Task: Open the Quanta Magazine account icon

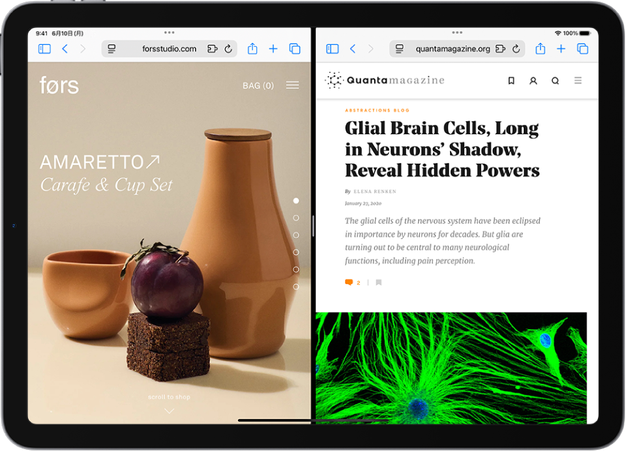Action: point(533,80)
